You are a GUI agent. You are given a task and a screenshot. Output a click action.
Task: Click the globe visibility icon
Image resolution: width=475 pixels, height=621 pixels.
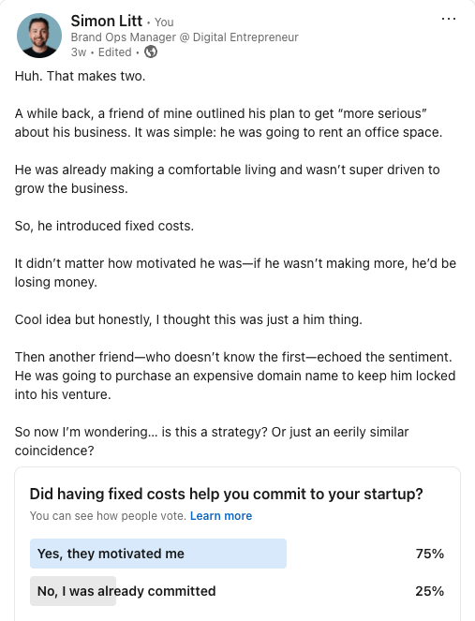(151, 52)
